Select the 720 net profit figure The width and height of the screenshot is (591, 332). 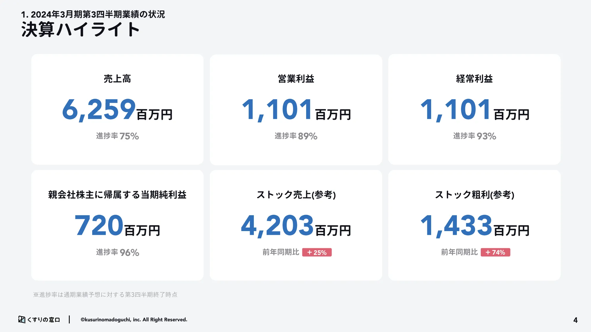[99, 225]
